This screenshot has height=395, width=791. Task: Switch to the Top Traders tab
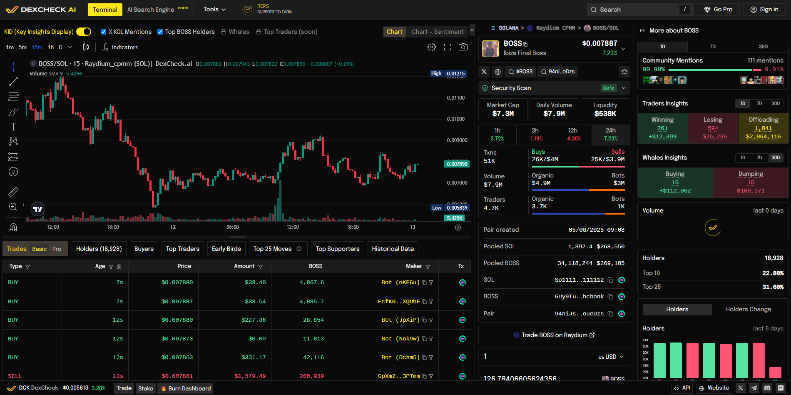182,249
